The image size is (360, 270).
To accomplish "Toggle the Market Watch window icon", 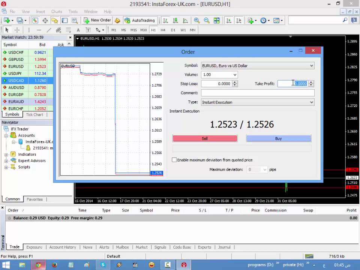I will point(35,20).
